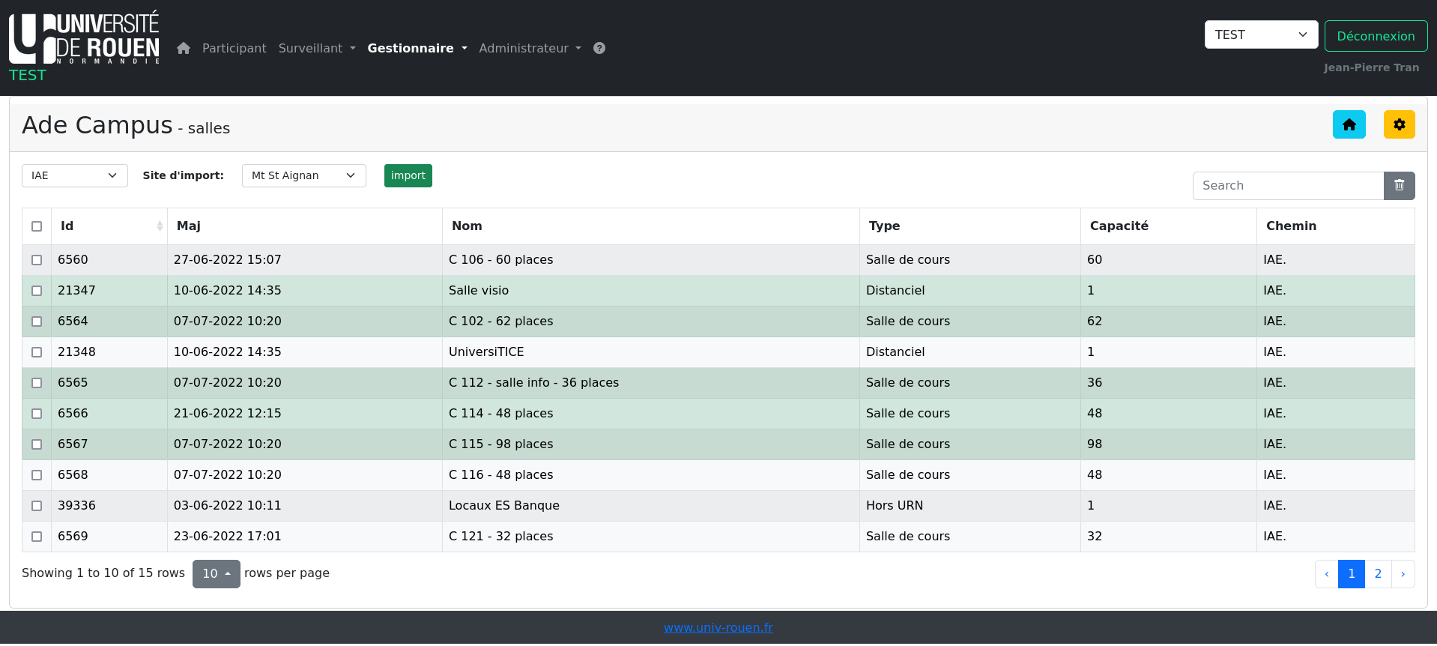This screenshot has height=646, width=1437.
Task: Expand the Mt St Aignan site dropdown
Action: click(303, 176)
